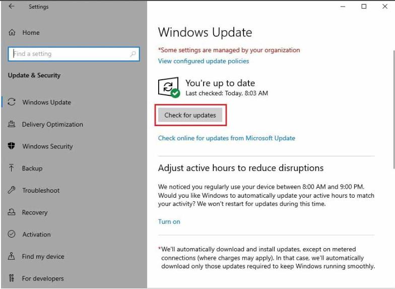Click the Windows Security shield icon

(x=12, y=146)
